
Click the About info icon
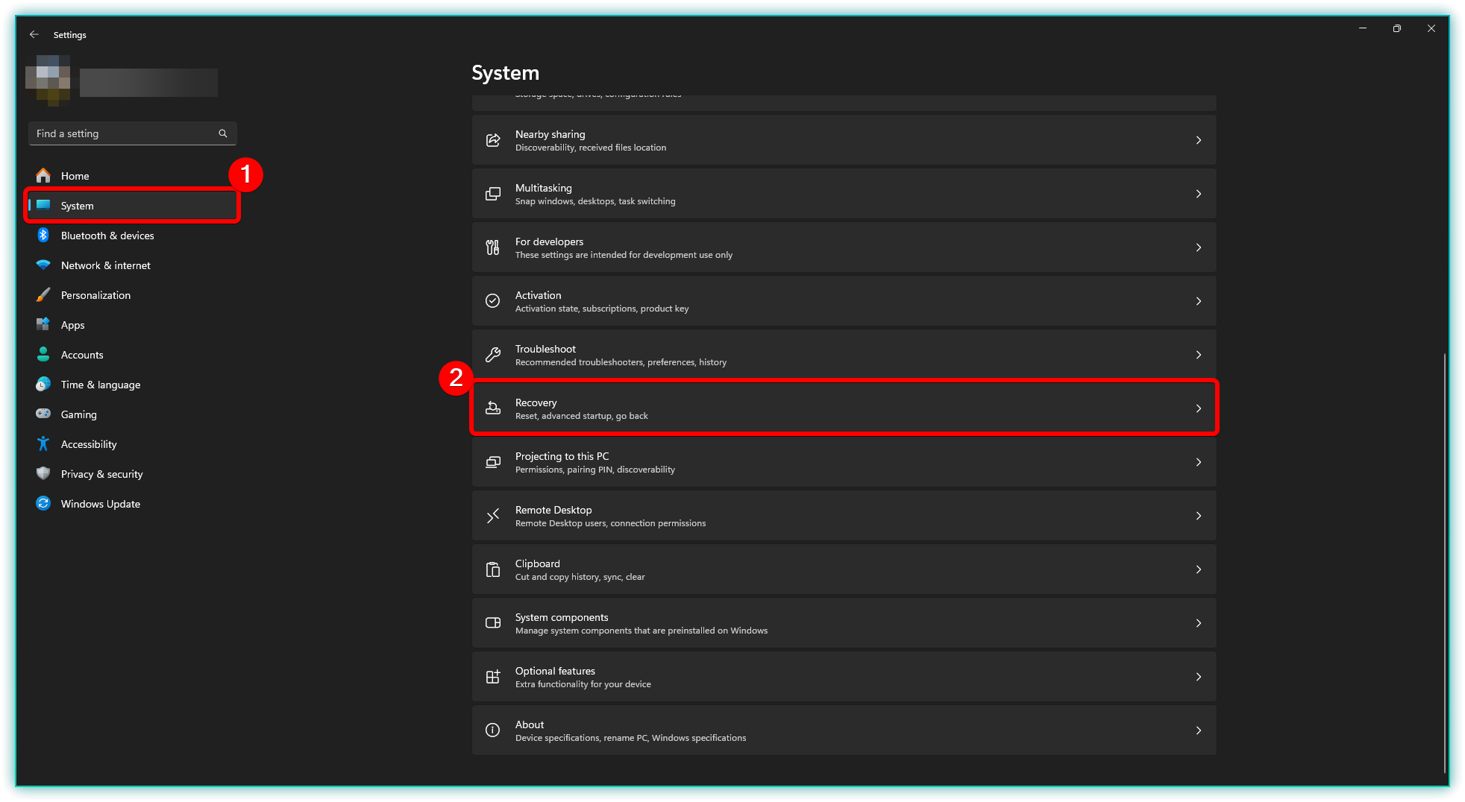493,730
